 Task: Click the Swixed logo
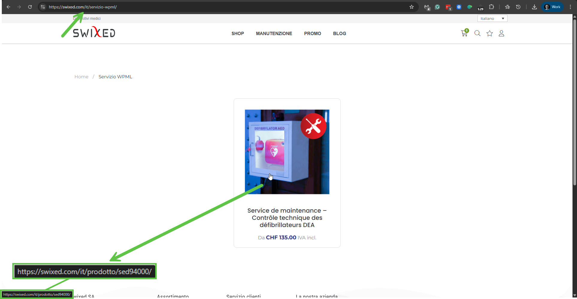(94, 32)
